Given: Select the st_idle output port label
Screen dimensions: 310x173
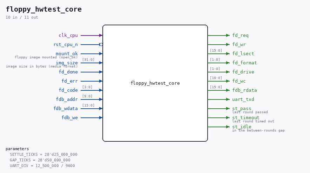Looking at the screenshot, I should [242, 127].
